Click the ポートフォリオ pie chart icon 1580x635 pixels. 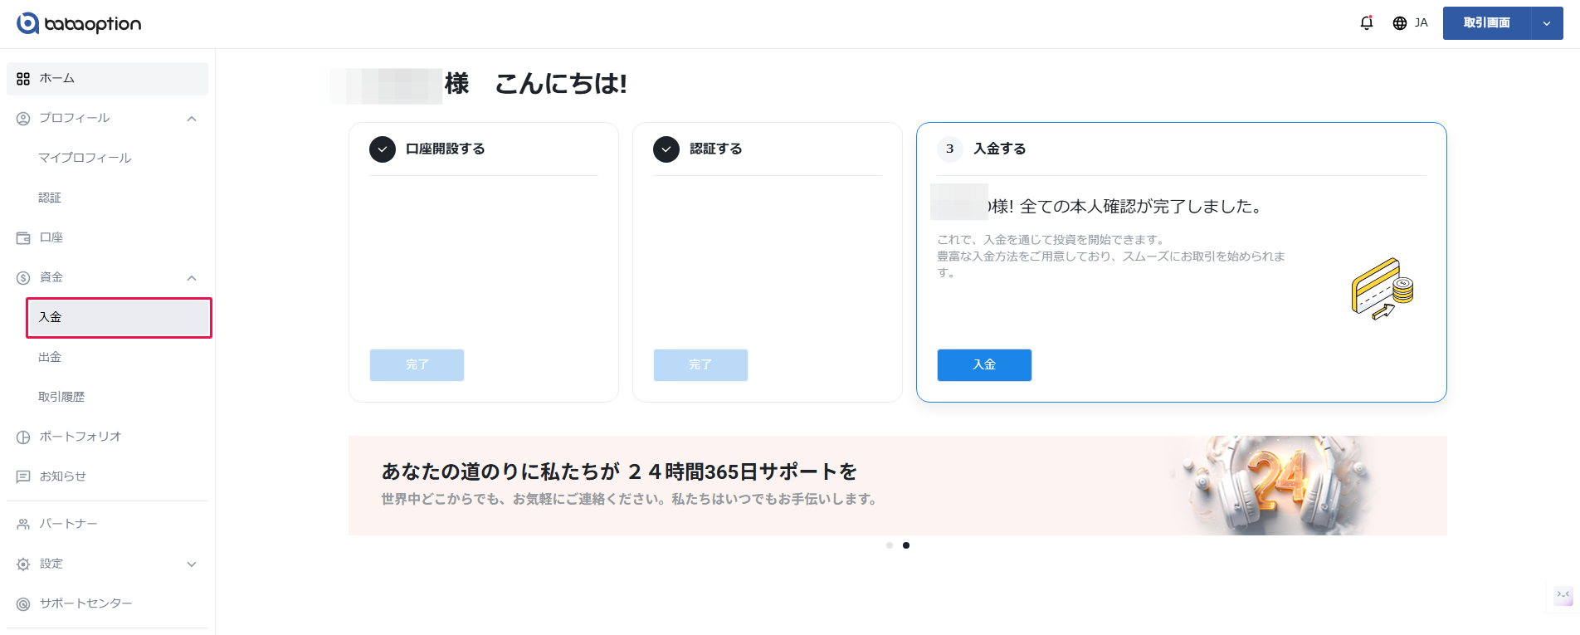point(23,437)
